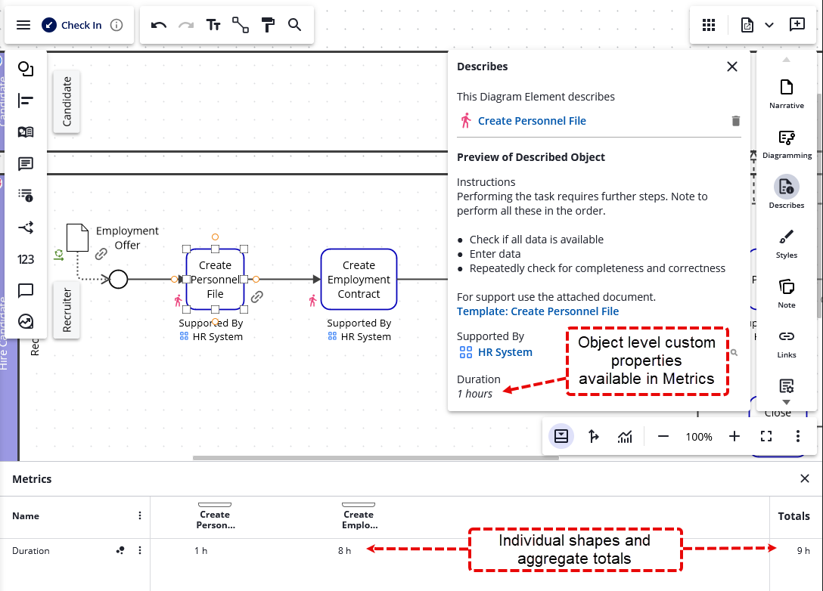Click zoom in plus button
823x591 pixels.
[x=734, y=436]
